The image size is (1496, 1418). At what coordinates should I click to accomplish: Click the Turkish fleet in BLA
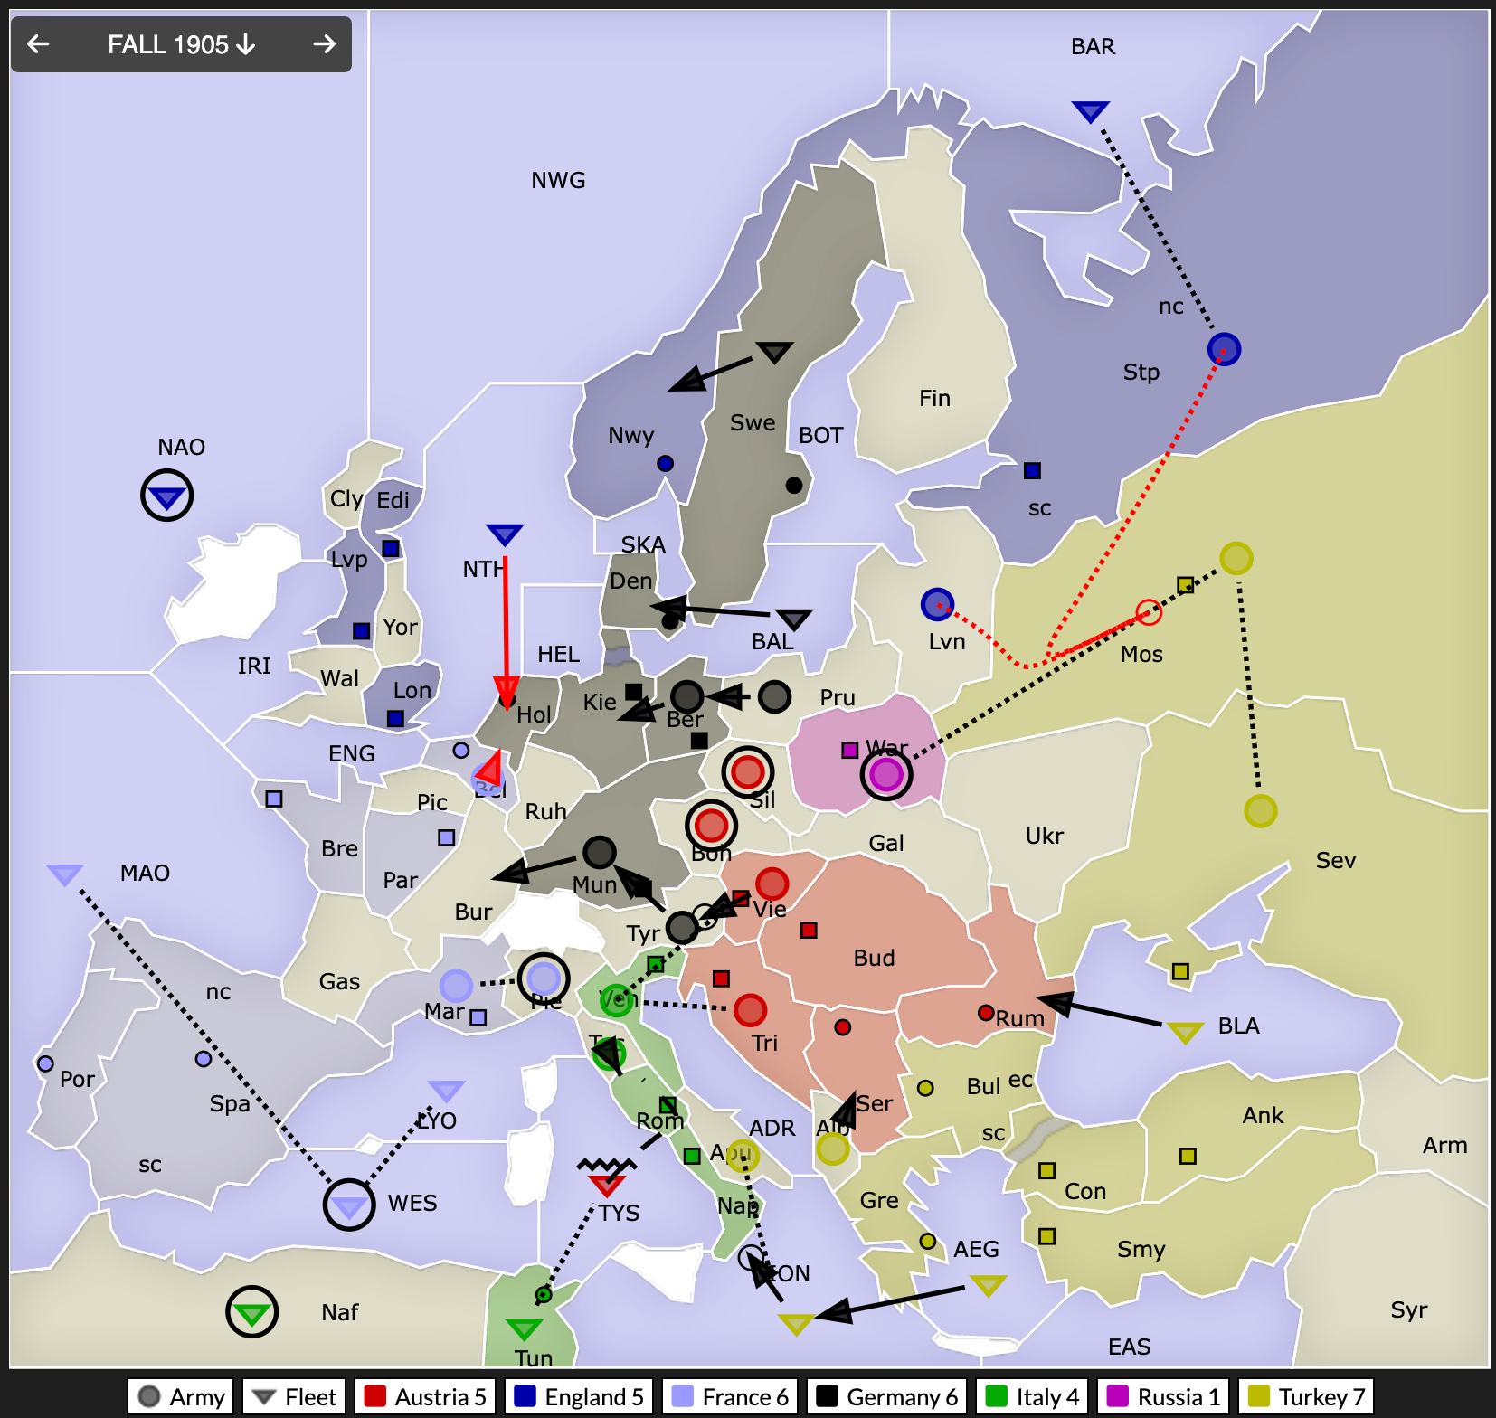pyautogui.click(x=1184, y=1031)
